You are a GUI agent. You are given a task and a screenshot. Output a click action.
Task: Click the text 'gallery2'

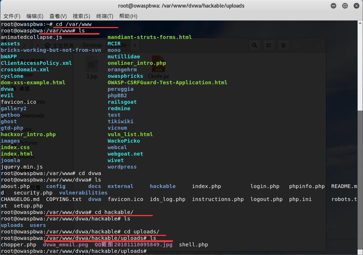click(x=13, y=108)
